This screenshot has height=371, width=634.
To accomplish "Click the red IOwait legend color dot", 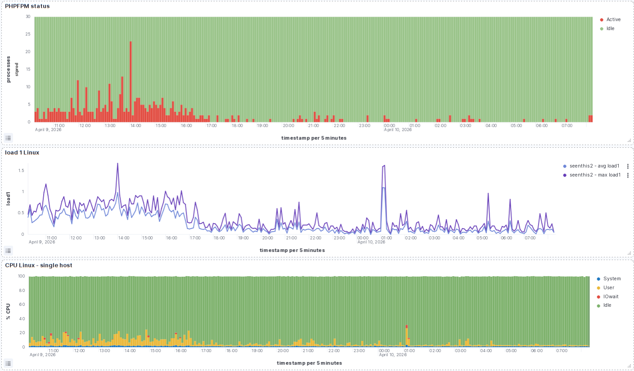I will 598,296.
